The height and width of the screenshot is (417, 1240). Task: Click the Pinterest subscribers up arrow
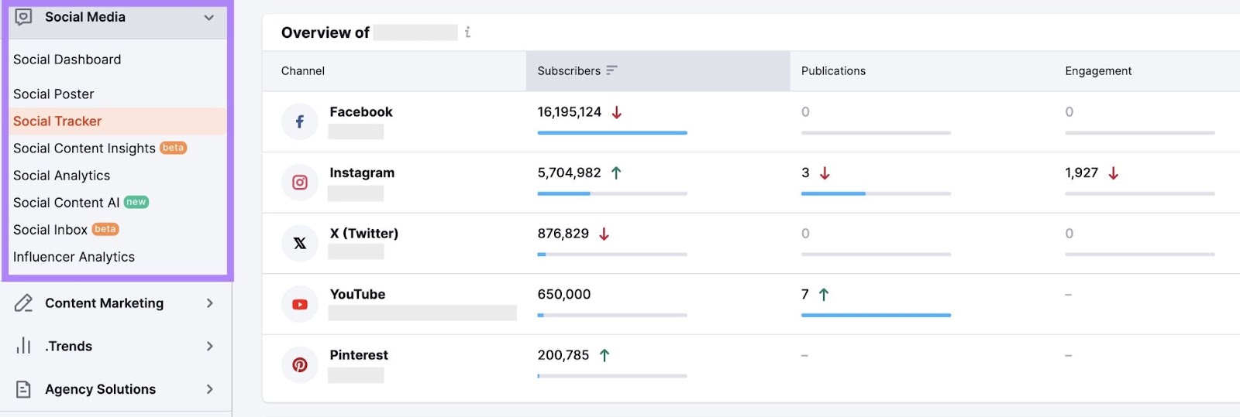tap(604, 355)
